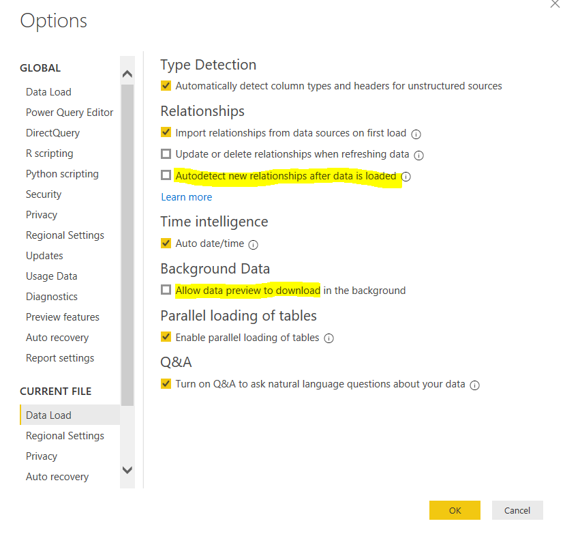
Task: Disable the Auto date/time checkbox
Action: [166, 243]
